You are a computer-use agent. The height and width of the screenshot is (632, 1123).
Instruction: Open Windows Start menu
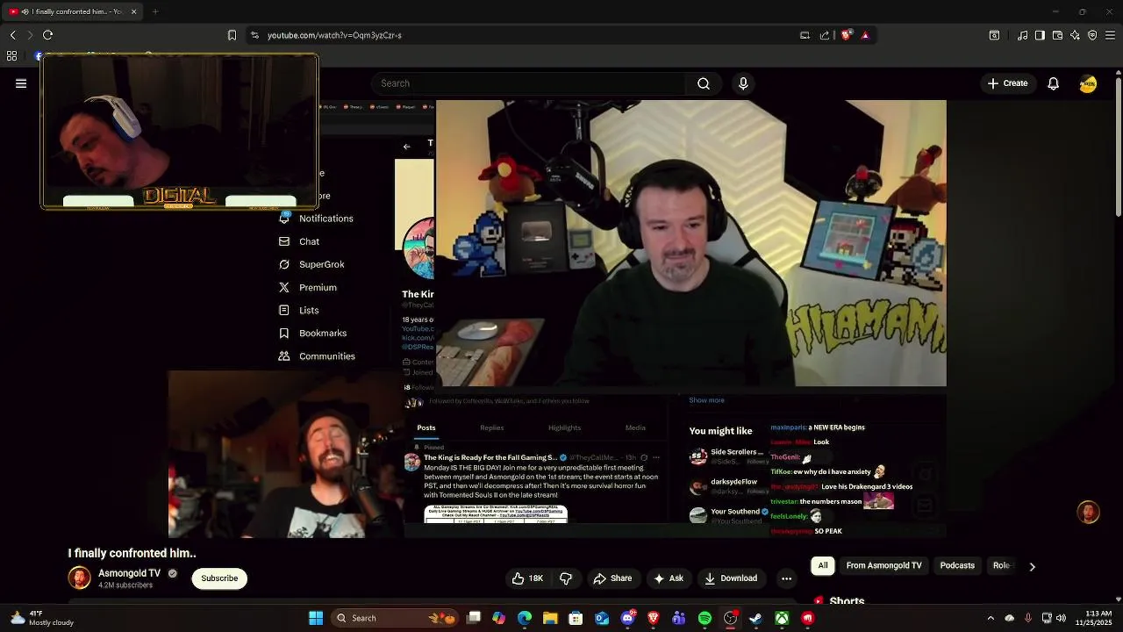pos(316,618)
